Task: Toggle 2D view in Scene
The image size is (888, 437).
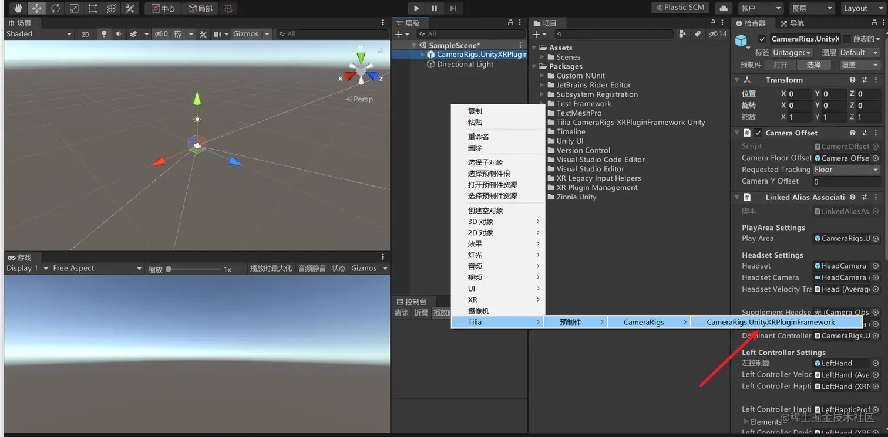Action: [x=85, y=34]
